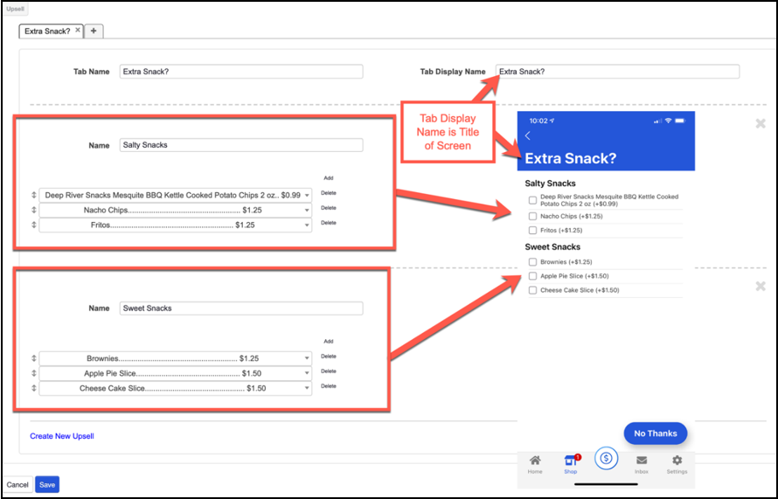Tick the Brownies (+$1.25) checkbox
Viewport: 778px width, 499px height.
532,262
